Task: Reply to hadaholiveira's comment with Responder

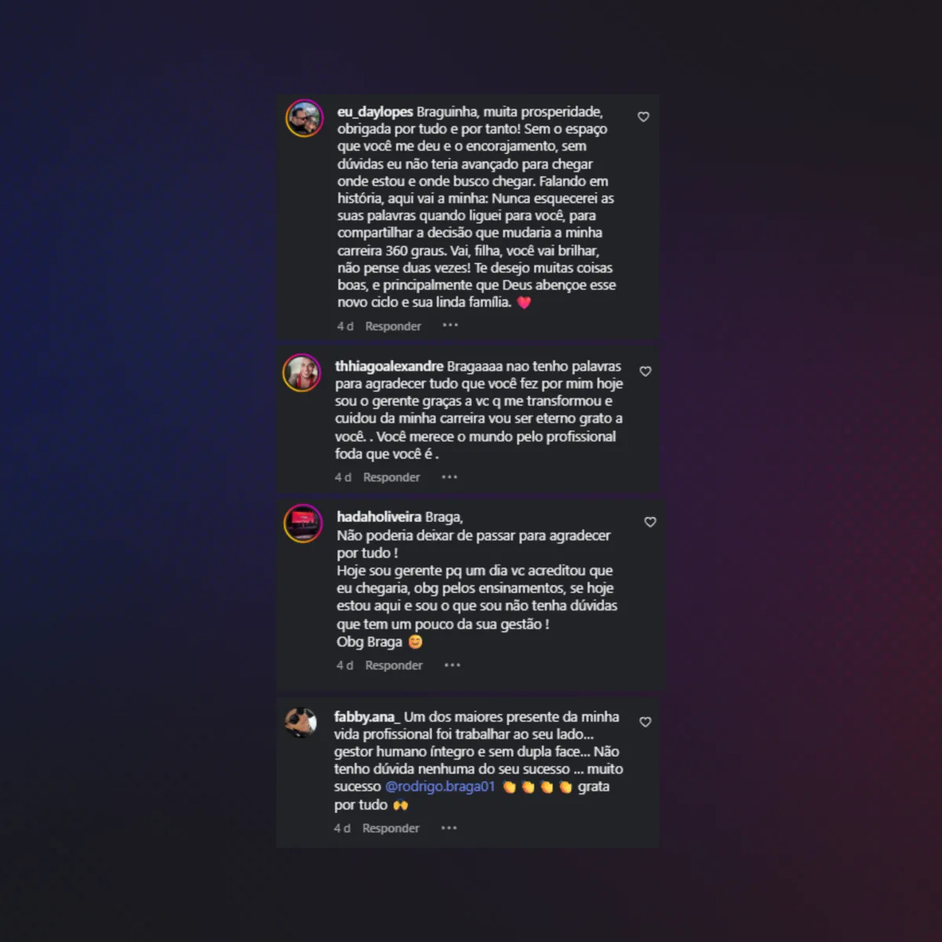Action: 394,665
